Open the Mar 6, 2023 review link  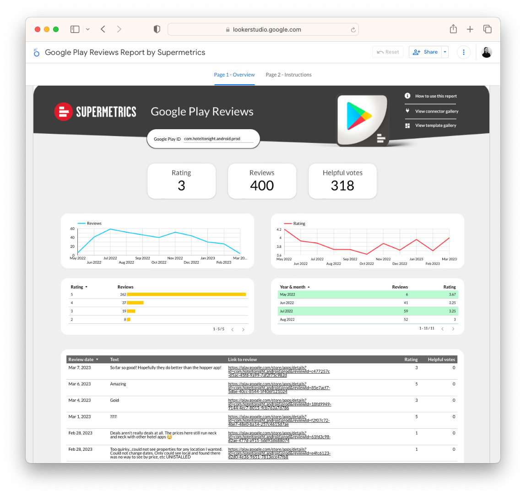[279, 388]
